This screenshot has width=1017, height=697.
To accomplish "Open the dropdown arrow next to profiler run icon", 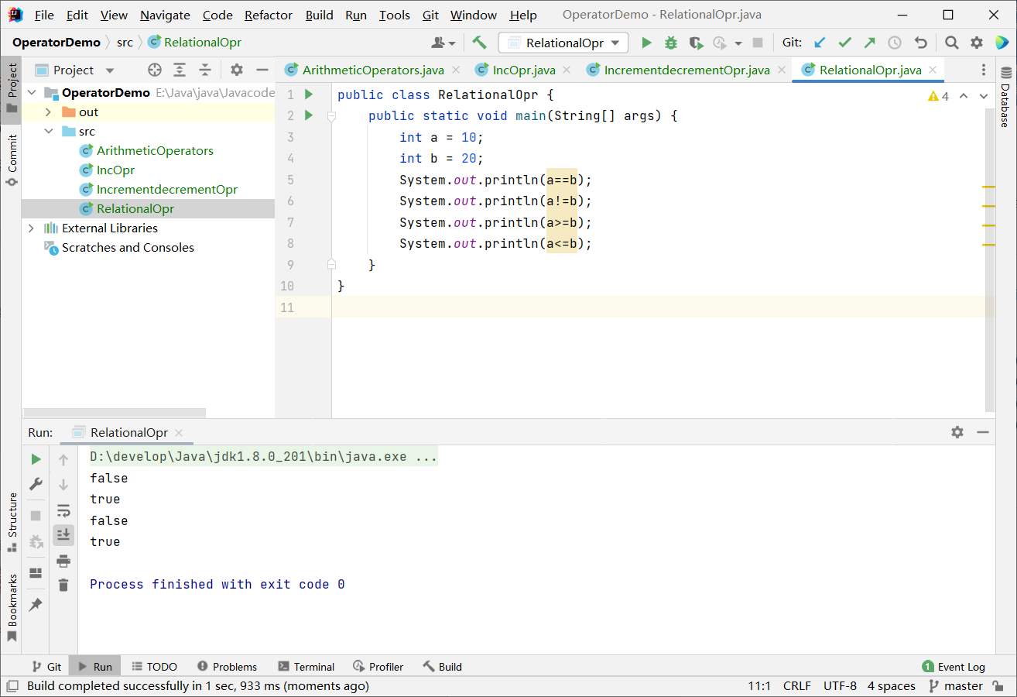I will pos(738,43).
